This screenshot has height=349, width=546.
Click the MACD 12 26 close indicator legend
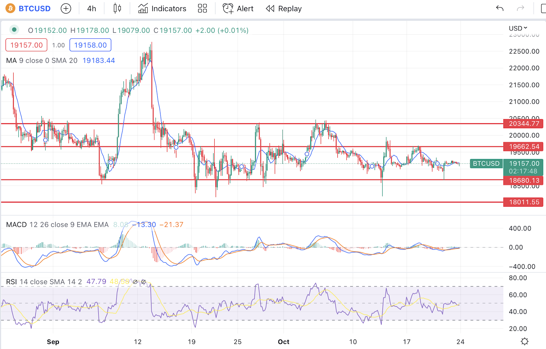pyautogui.click(x=57, y=225)
